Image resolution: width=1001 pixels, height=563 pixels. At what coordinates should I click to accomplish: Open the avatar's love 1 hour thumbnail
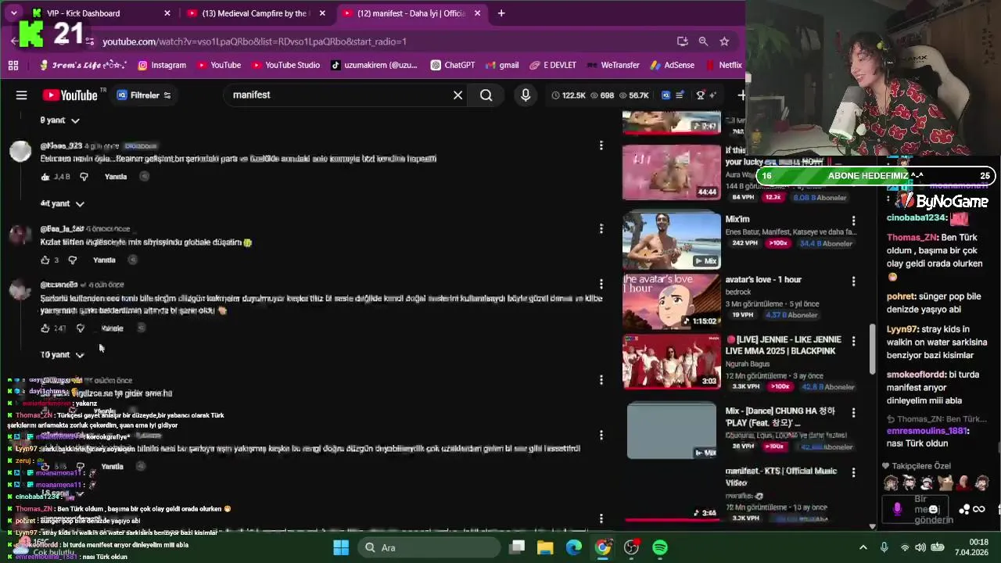click(672, 301)
